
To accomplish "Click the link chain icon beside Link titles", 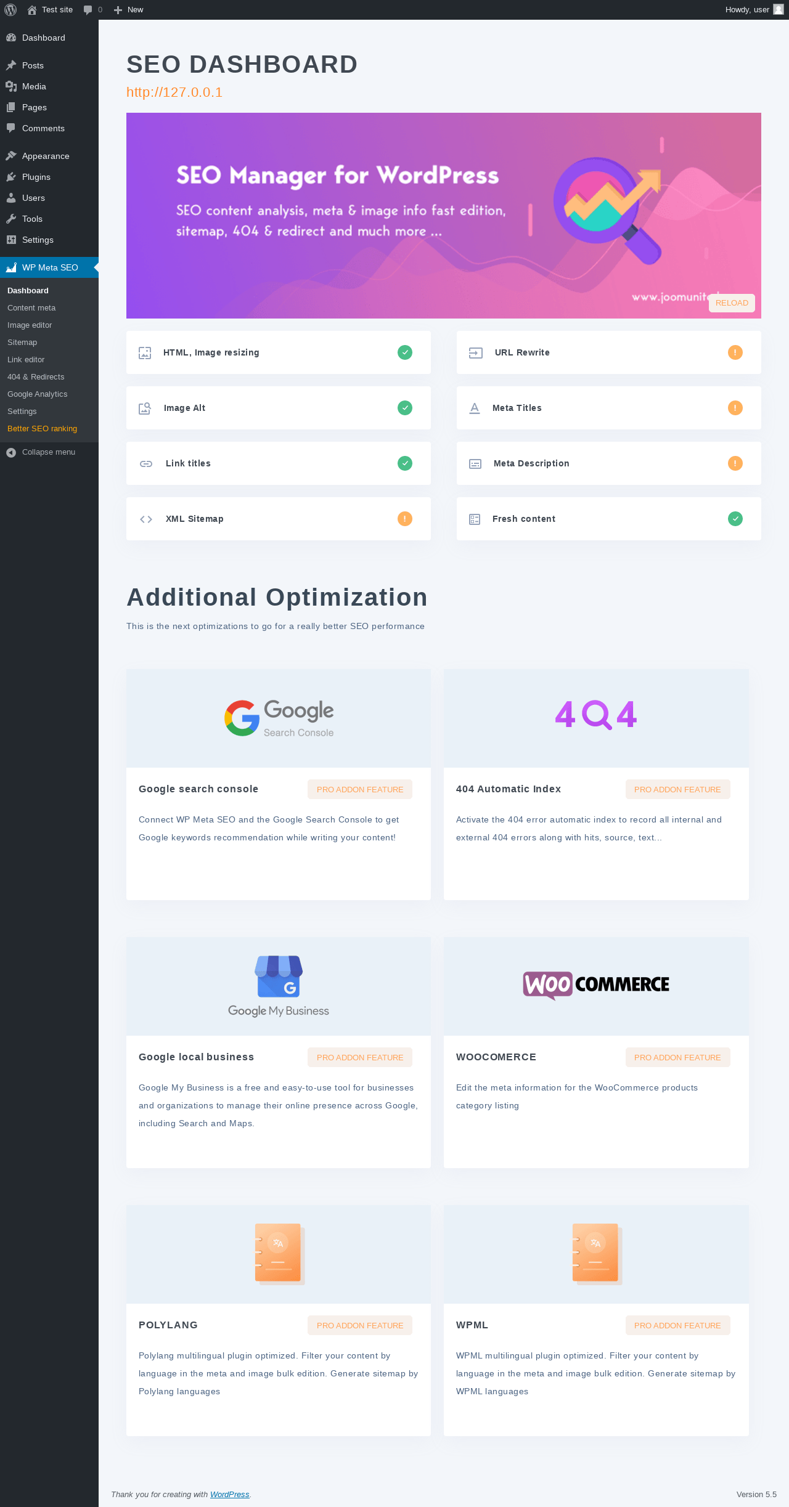I will [x=146, y=464].
